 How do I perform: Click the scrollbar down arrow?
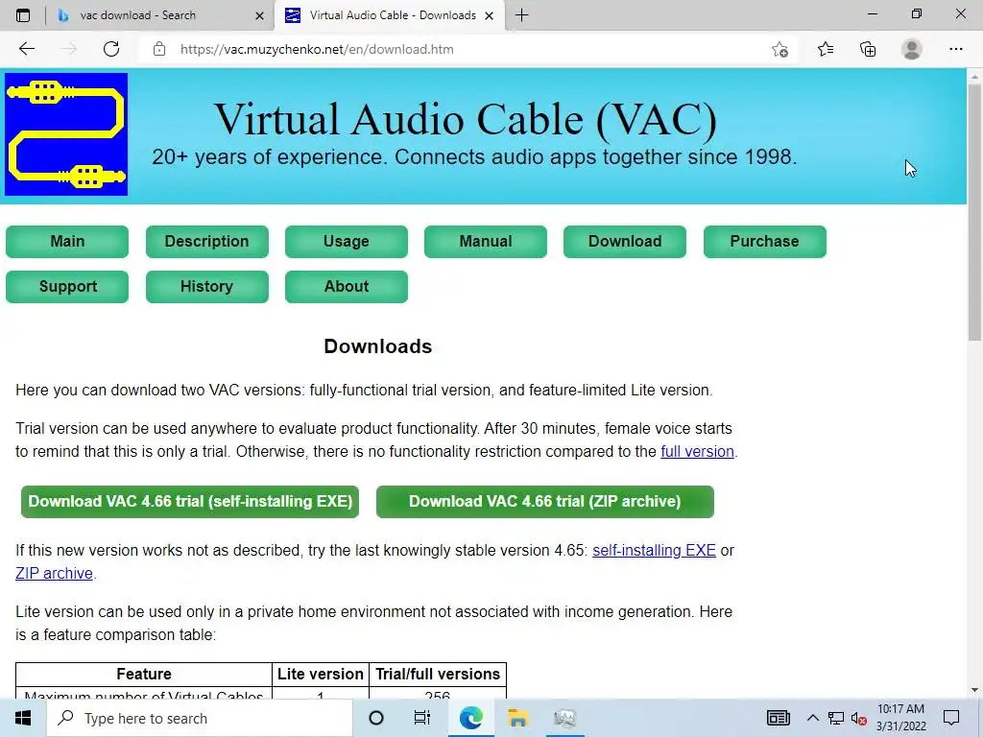[x=974, y=690]
